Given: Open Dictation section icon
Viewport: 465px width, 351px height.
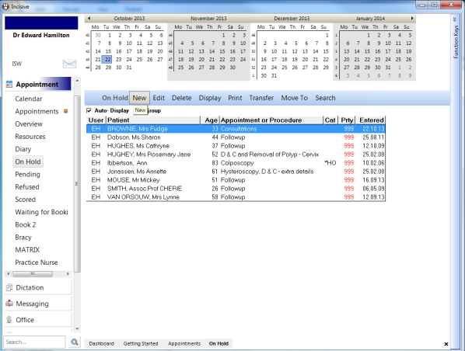Looking at the screenshot, I should tap(9, 287).
